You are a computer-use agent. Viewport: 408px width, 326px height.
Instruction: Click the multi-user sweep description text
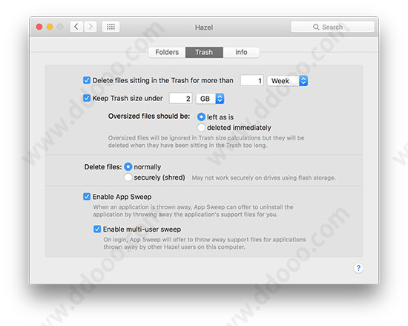point(205,243)
